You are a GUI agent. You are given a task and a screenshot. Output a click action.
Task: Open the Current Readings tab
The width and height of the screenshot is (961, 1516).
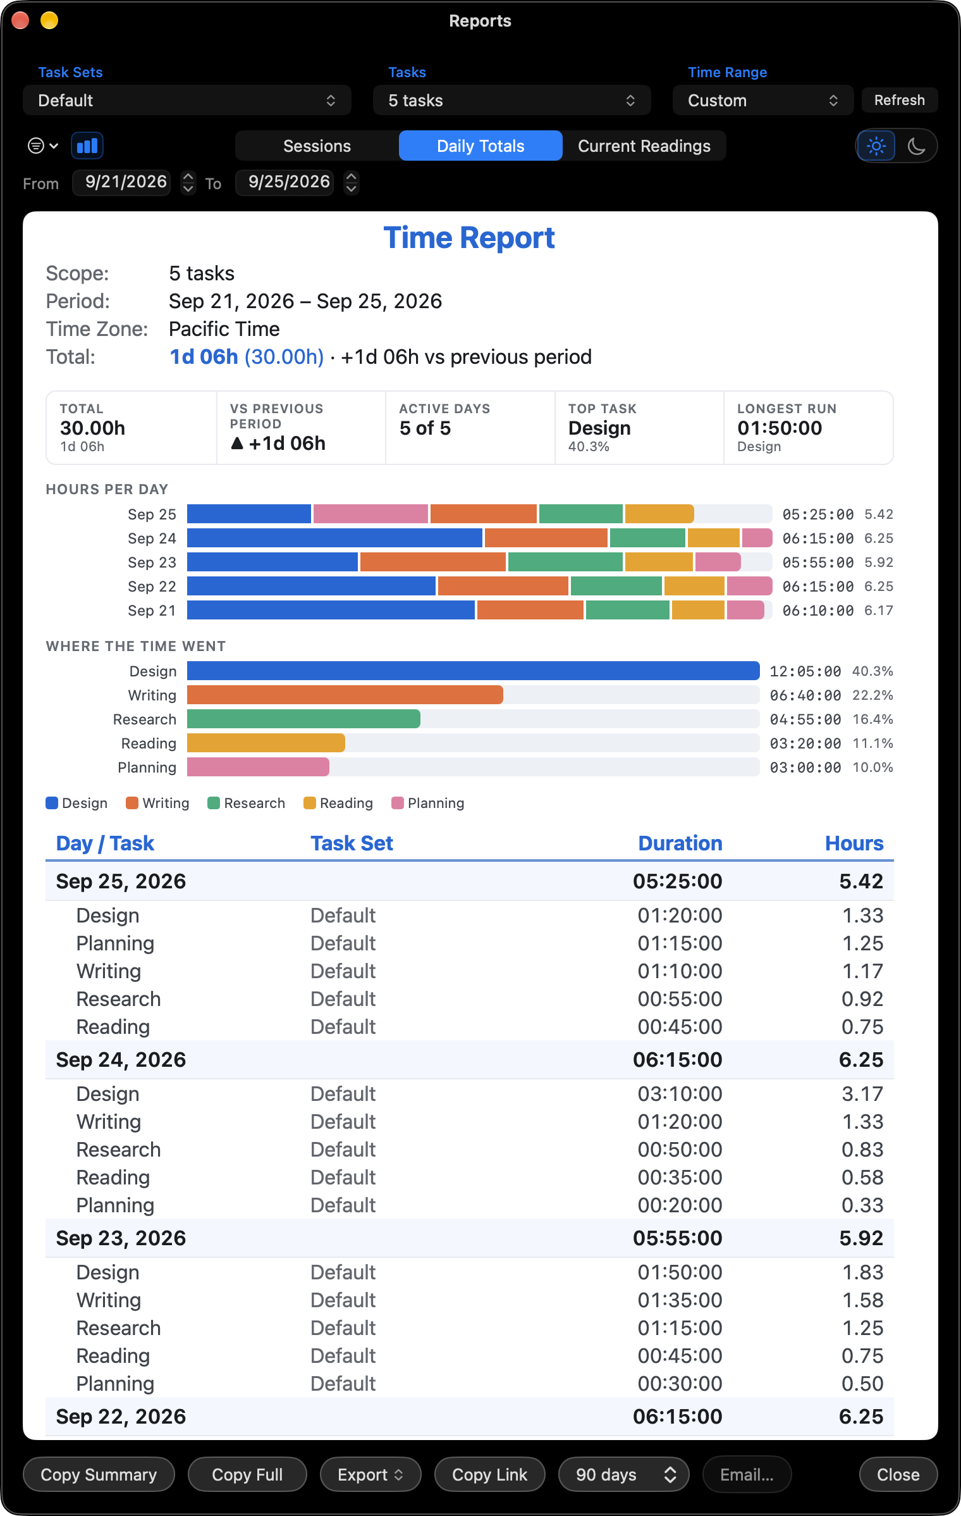pos(644,146)
